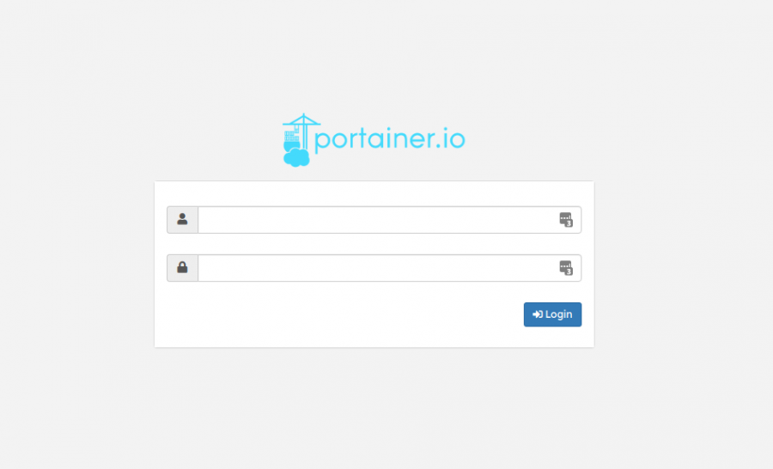Submit the form with the Login button

(x=552, y=314)
